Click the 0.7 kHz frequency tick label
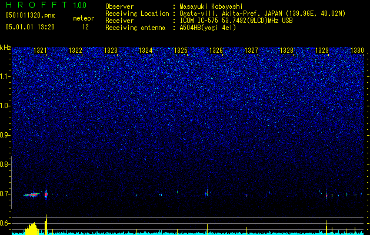 (x=5, y=194)
